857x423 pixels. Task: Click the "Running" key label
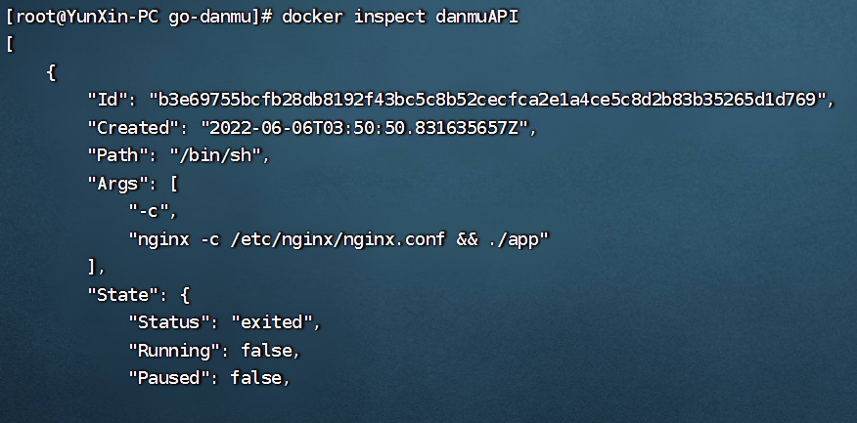click(x=175, y=350)
